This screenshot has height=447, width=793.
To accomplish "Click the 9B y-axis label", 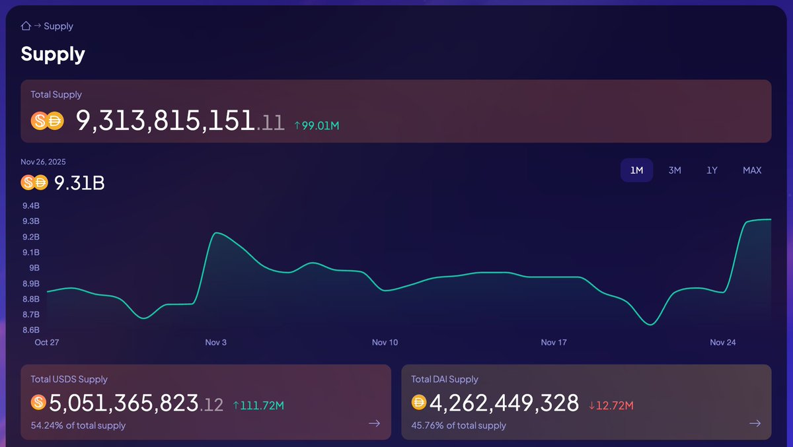I will (x=34, y=268).
